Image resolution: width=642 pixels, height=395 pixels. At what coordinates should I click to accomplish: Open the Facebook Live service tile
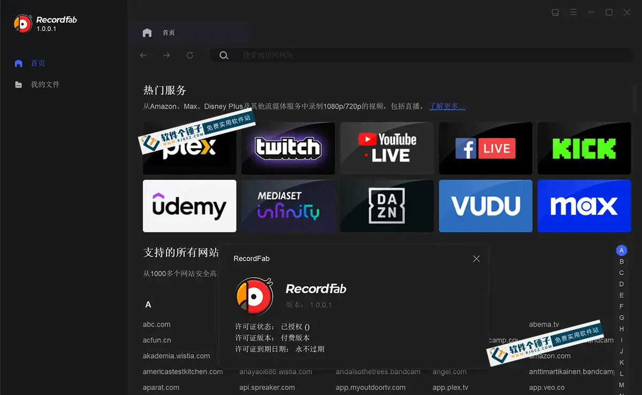485,148
